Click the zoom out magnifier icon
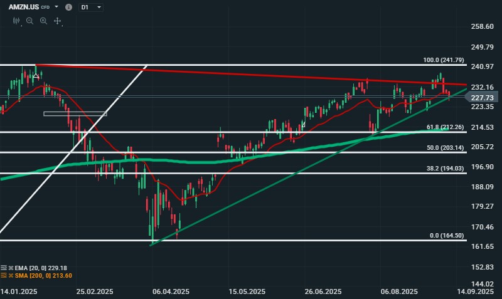Image resolution: width=502 pixels, height=299 pixels. tap(29, 21)
